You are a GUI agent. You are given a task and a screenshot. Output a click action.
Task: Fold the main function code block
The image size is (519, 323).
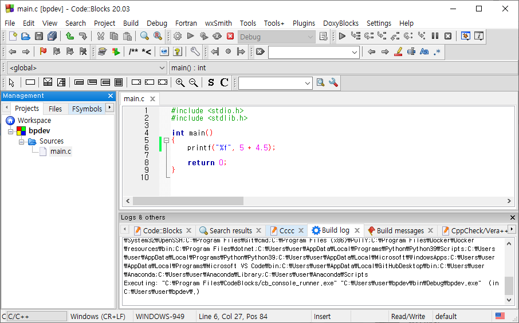pos(166,141)
